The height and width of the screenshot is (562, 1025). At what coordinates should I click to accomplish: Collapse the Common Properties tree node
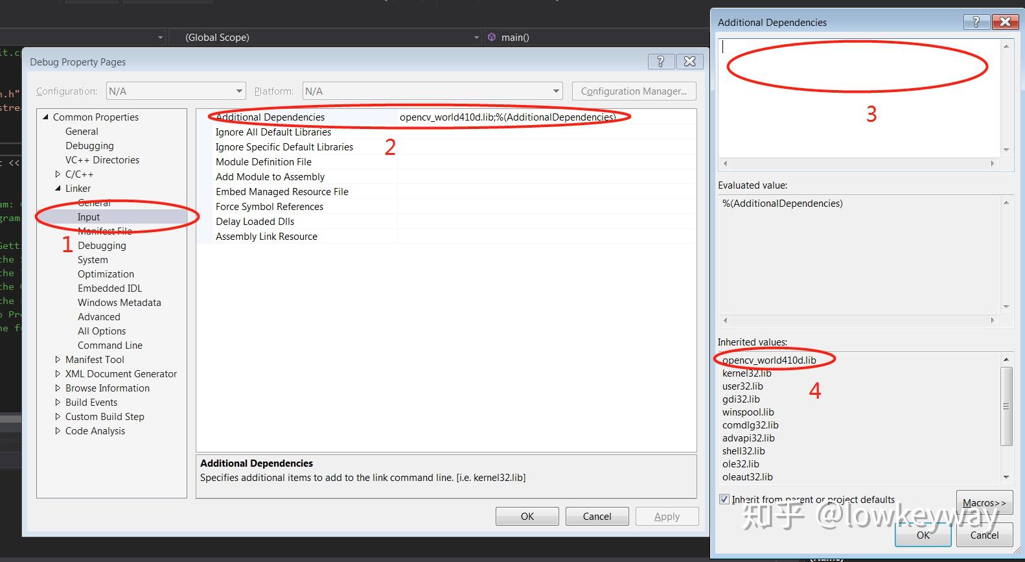pyautogui.click(x=45, y=117)
